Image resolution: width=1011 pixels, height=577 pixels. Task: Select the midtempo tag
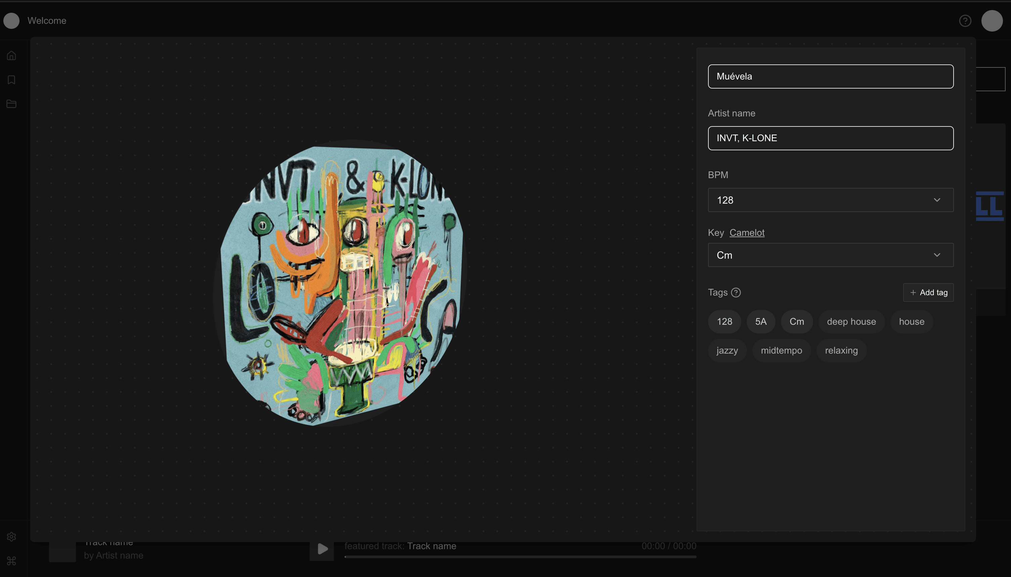point(781,350)
